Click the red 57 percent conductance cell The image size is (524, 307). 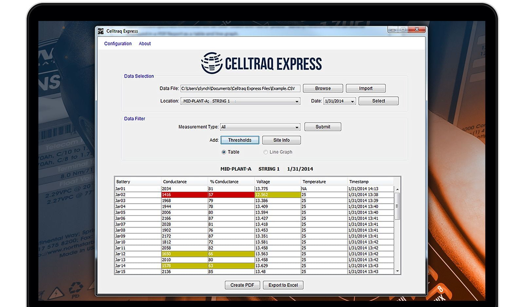[231, 195]
